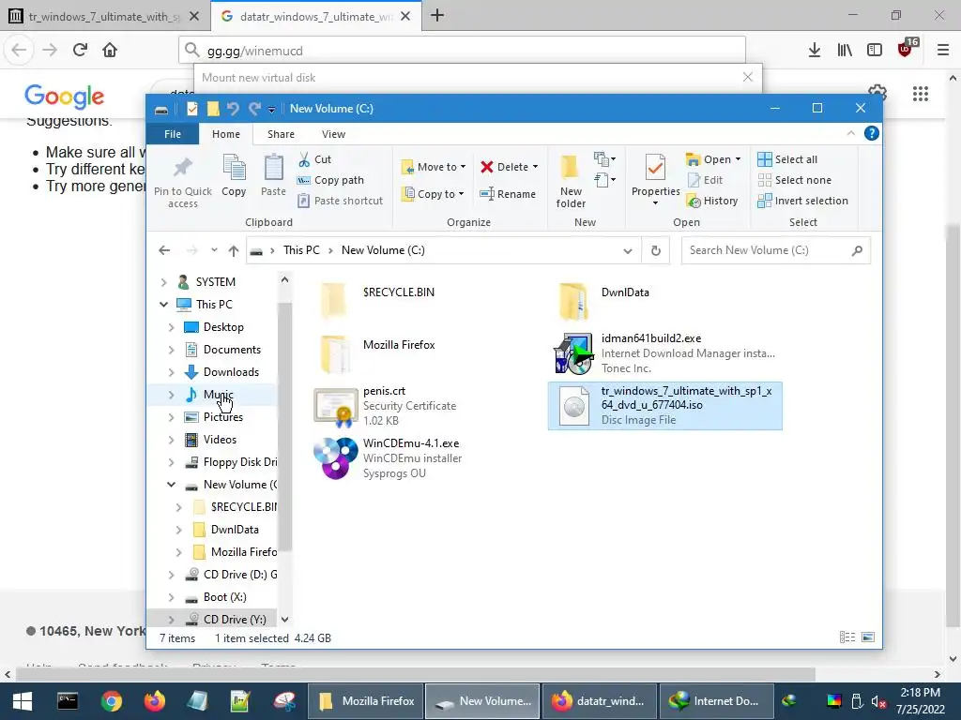Image resolution: width=961 pixels, height=720 pixels.
Task: Open Move to dropdown
Action: click(x=434, y=167)
